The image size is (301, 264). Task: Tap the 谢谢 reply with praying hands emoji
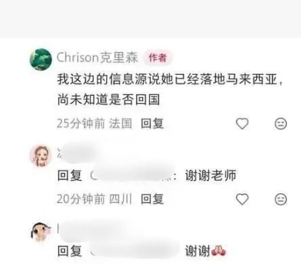[x=206, y=251]
